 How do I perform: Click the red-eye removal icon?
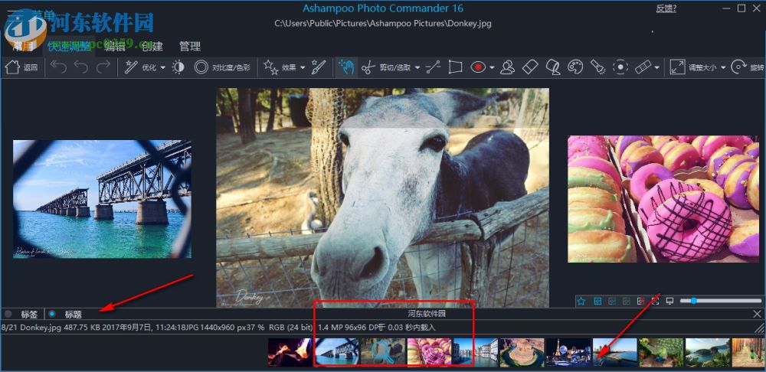coord(478,67)
